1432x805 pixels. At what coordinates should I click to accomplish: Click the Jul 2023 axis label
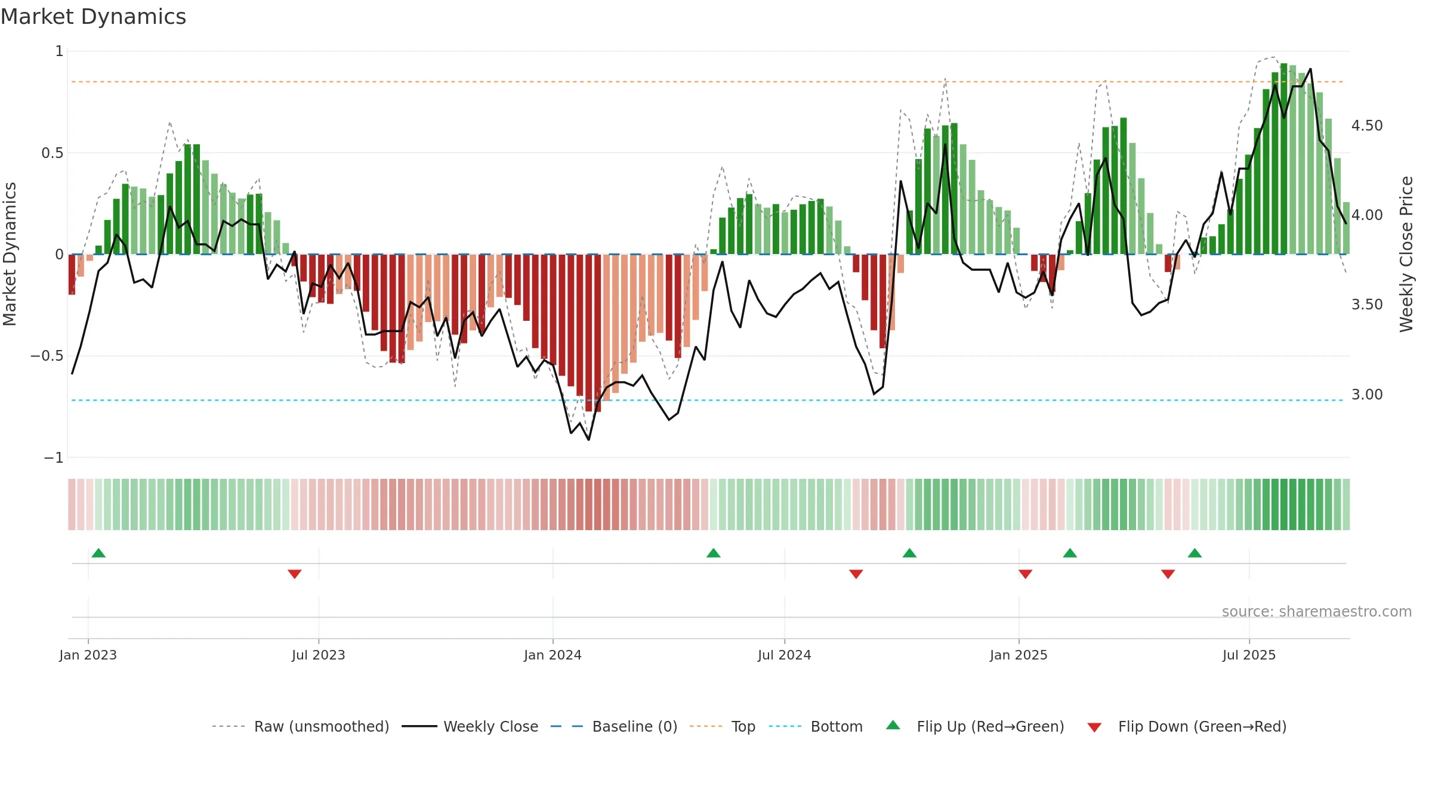[x=319, y=655]
